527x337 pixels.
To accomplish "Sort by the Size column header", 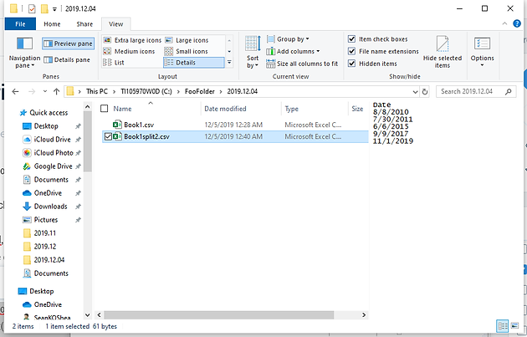I will pos(358,109).
